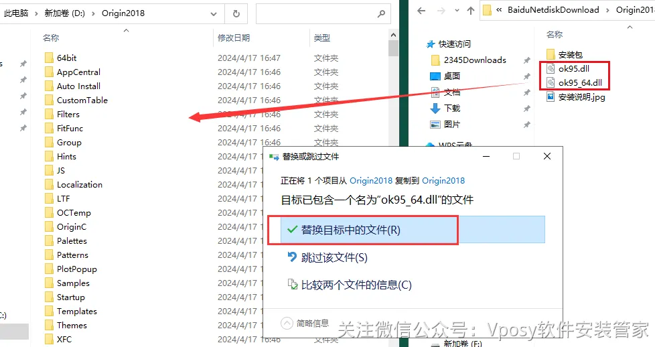Select the Hints folder icon
The height and width of the screenshot is (347, 655).
point(50,156)
